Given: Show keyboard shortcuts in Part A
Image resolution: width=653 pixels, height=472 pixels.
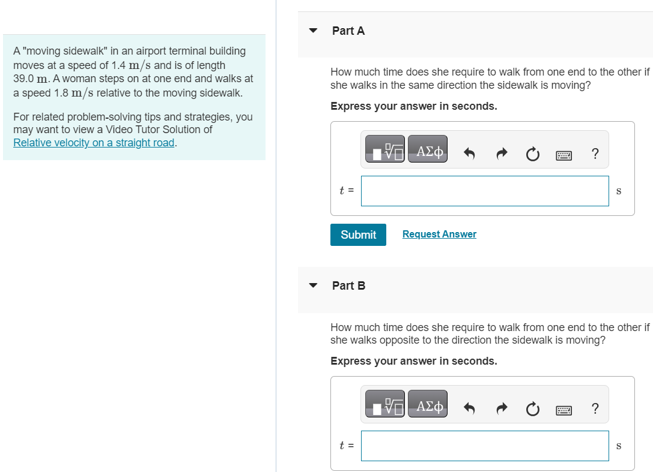Looking at the screenshot, I should pyautogui.click(x=564, y=155).
